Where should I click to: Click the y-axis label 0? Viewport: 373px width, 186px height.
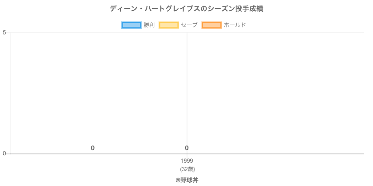coord(4,154)
